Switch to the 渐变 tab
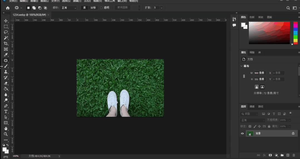Screen dimensions: 300x159 (x=261, y=17)
